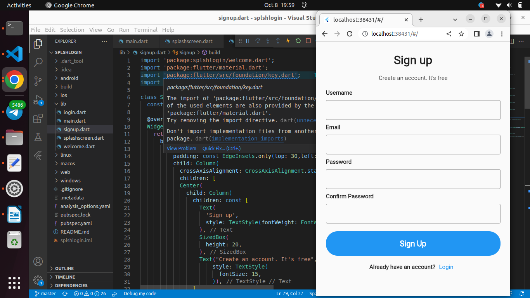The height and width of the screenshot is (298, 530).
Task: Stop the debug session
Action: [308, 41]
